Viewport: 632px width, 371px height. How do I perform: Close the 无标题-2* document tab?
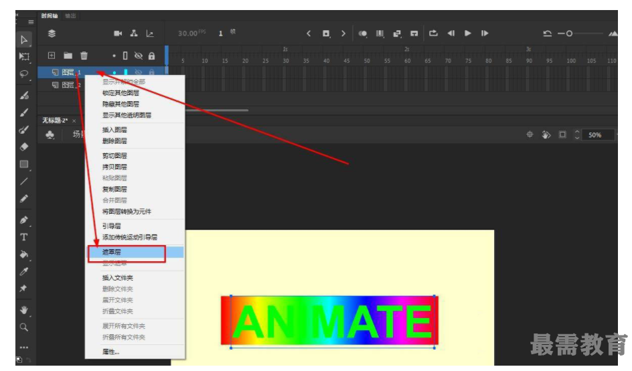pos(74,121)
